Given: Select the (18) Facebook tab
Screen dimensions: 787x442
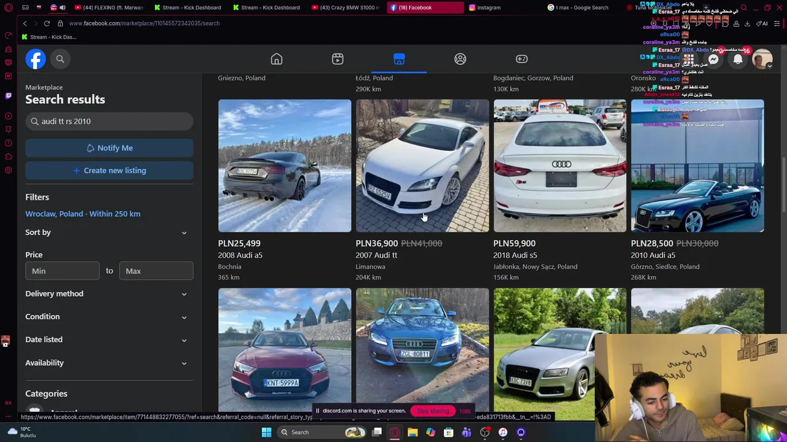Looking at the screenshot, I should [x=425, y=7].
